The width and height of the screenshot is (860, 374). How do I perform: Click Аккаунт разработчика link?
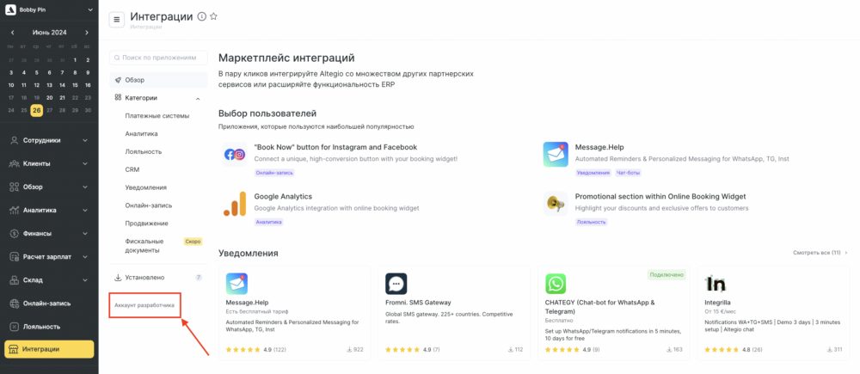click(x=144, y=304)
